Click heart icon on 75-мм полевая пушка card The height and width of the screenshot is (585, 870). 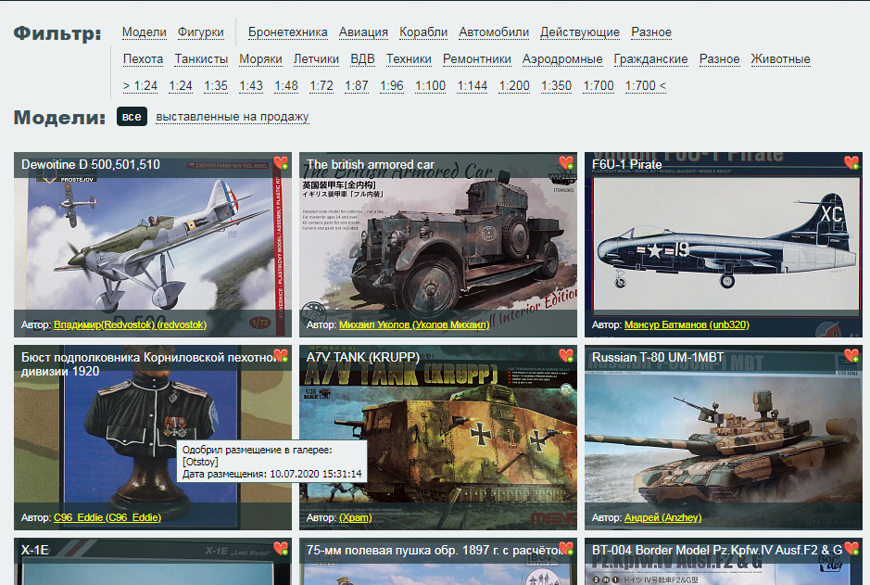pos(566,549)
